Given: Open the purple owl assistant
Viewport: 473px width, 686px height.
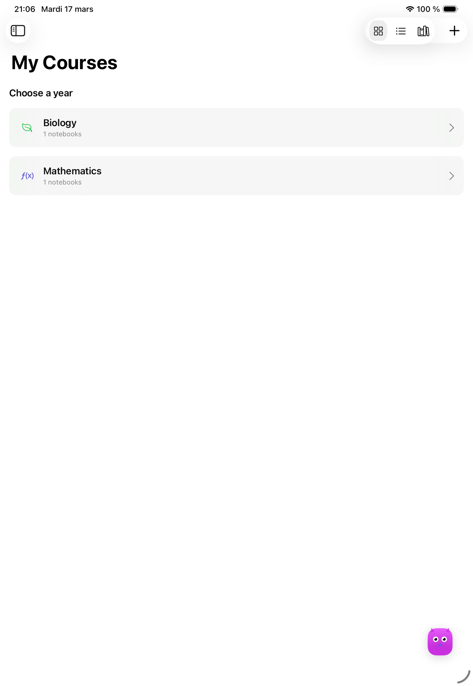Looking at the screenshot, I should click(440, 642).
